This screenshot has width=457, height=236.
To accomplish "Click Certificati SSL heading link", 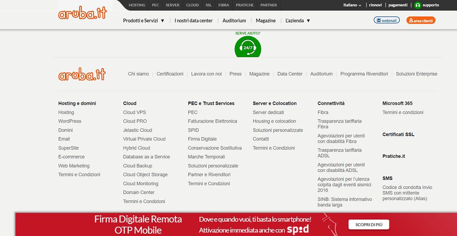I will pos(398,134).
